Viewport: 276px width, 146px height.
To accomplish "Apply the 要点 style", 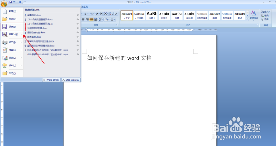I will tap(240, 15).
